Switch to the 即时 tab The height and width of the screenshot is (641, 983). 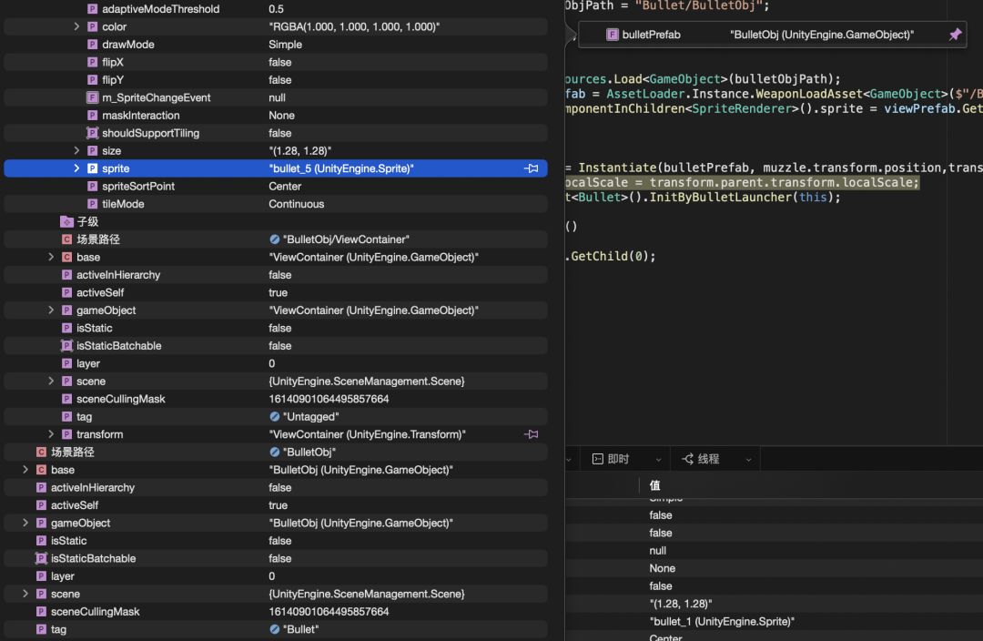coord(618,459)
